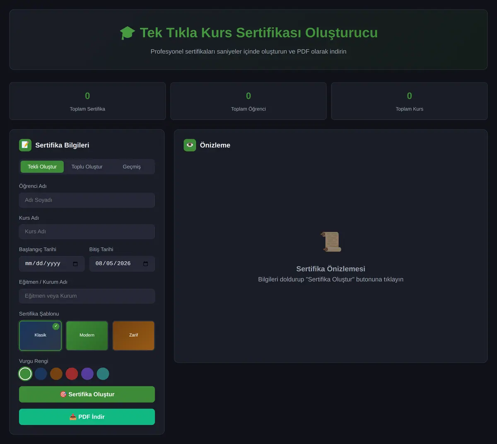Click the page title Tek Tıkla Kurs Sertifikası Oluşturucu

pyautogui.click(x=259, y=33)
